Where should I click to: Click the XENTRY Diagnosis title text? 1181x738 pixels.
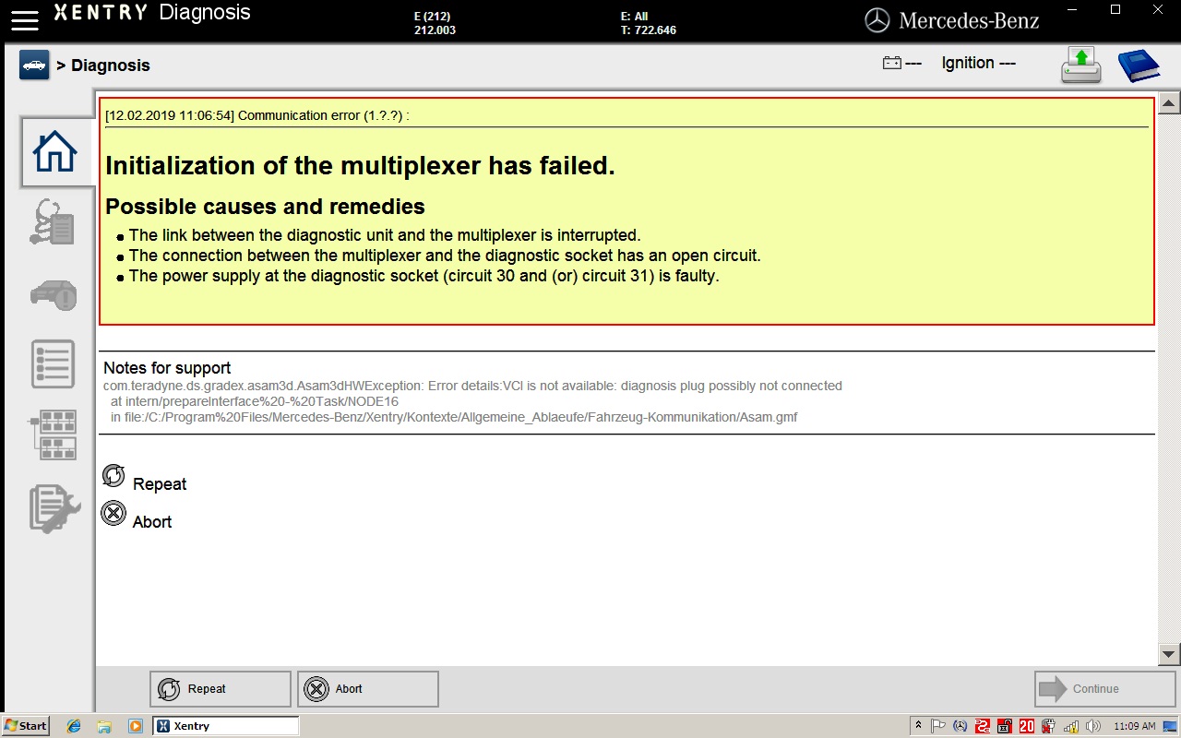[x=152, y=13]
